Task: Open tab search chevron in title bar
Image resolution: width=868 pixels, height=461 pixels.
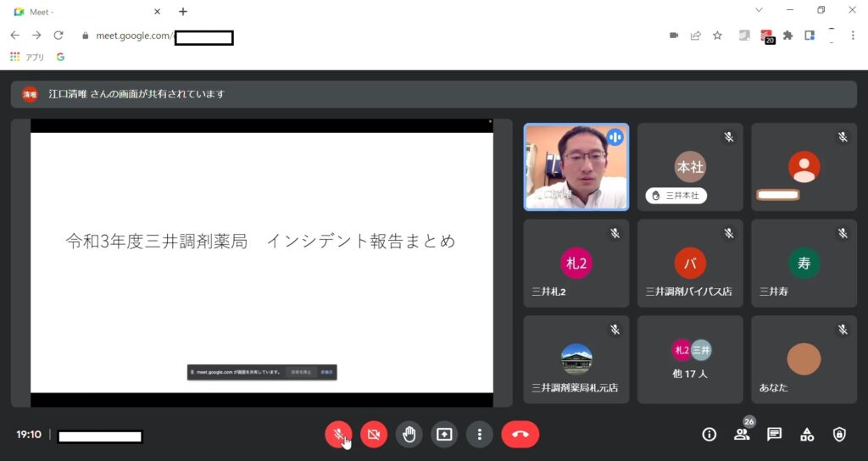Action: pyautogui.click(x=759, y=10)
